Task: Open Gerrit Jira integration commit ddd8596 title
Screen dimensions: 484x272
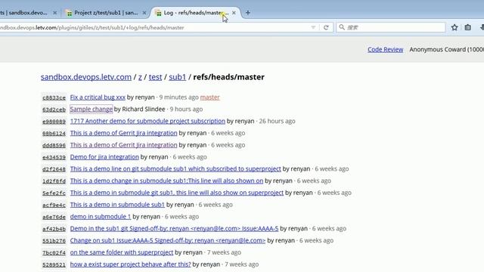Action: 123,145
